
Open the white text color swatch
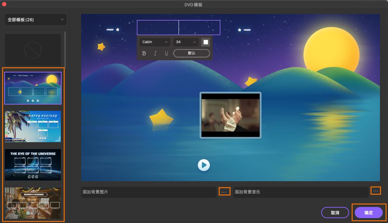[x=206, y=42]
